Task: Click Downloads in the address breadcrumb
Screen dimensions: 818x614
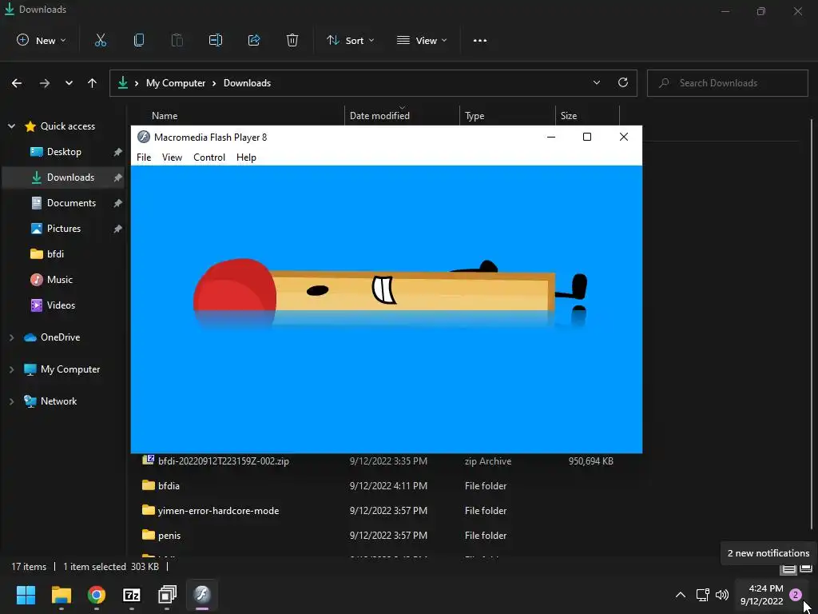Action: point(247,83)
